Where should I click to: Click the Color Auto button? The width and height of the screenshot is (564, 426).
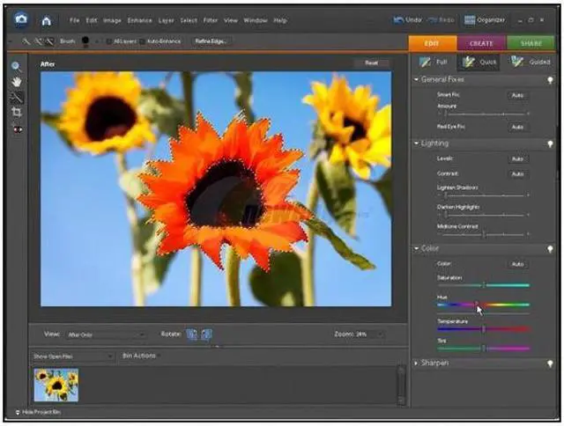point(517,264)
